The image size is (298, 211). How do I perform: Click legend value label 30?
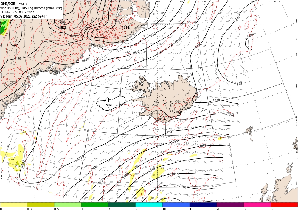click(246, 209)
